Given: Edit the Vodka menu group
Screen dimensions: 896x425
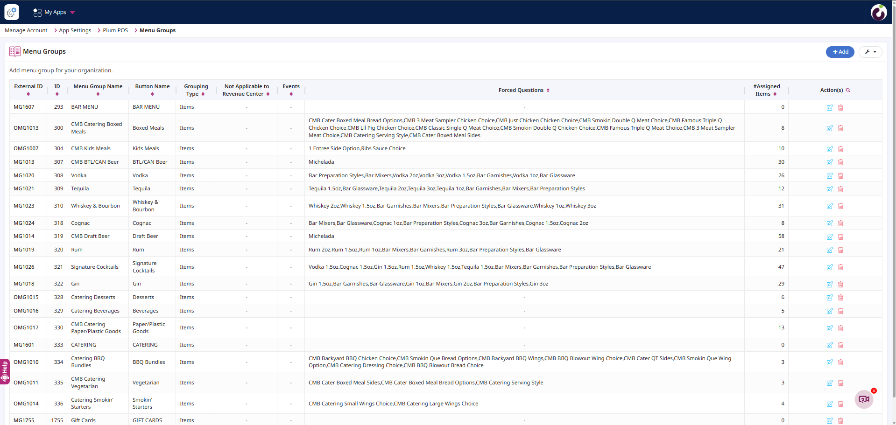Looking at the screenshot, I should [829, 176].
